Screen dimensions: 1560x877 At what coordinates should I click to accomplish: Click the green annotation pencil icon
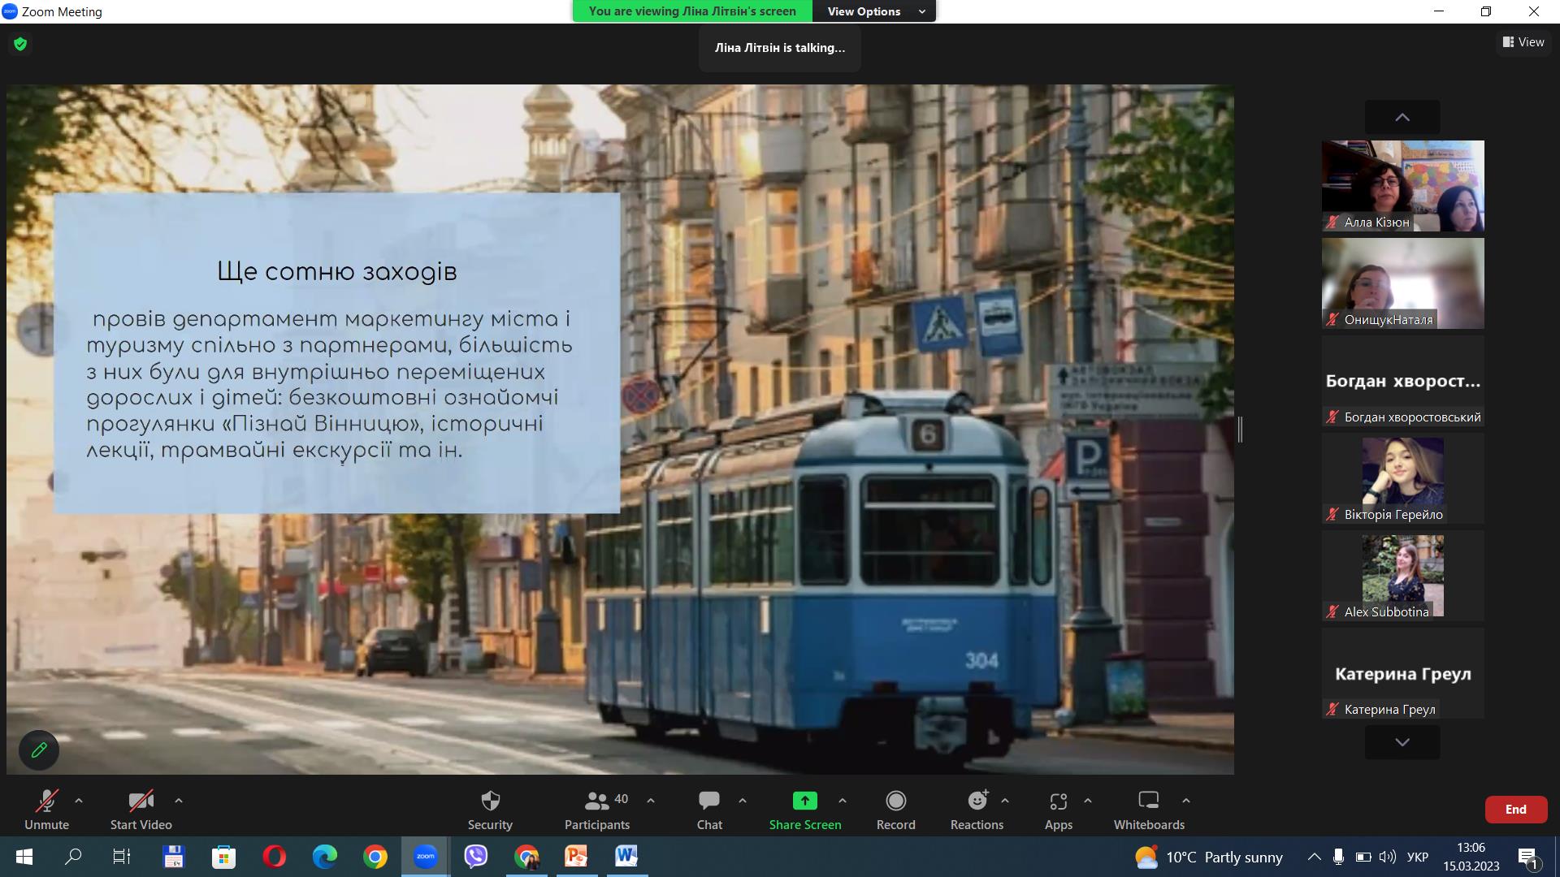[39, 750]
